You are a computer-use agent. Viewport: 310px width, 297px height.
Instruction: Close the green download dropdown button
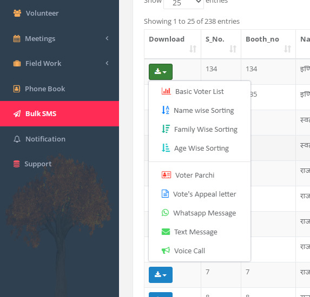(x=161, y=72)
